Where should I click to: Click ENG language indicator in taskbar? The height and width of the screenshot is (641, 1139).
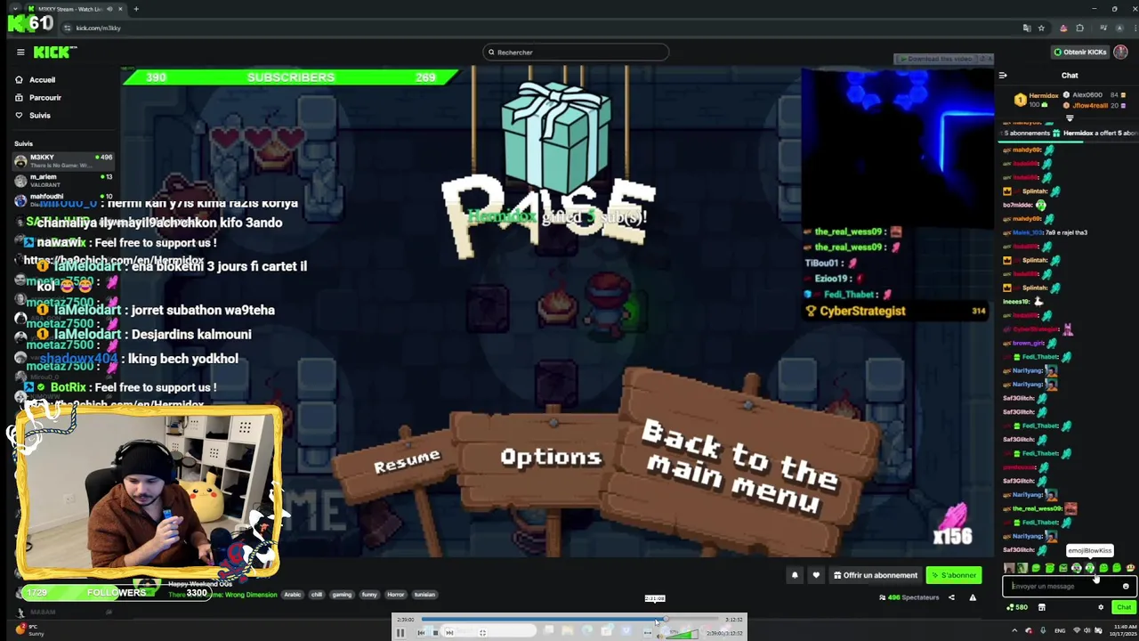(x=1060, y=630)
